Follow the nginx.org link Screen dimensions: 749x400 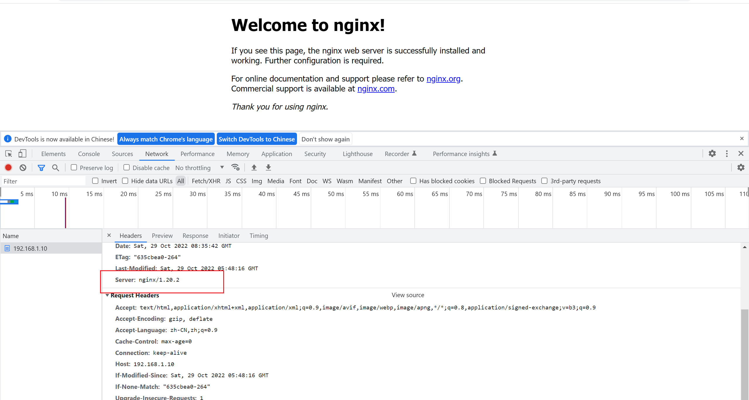coord(443,79)
